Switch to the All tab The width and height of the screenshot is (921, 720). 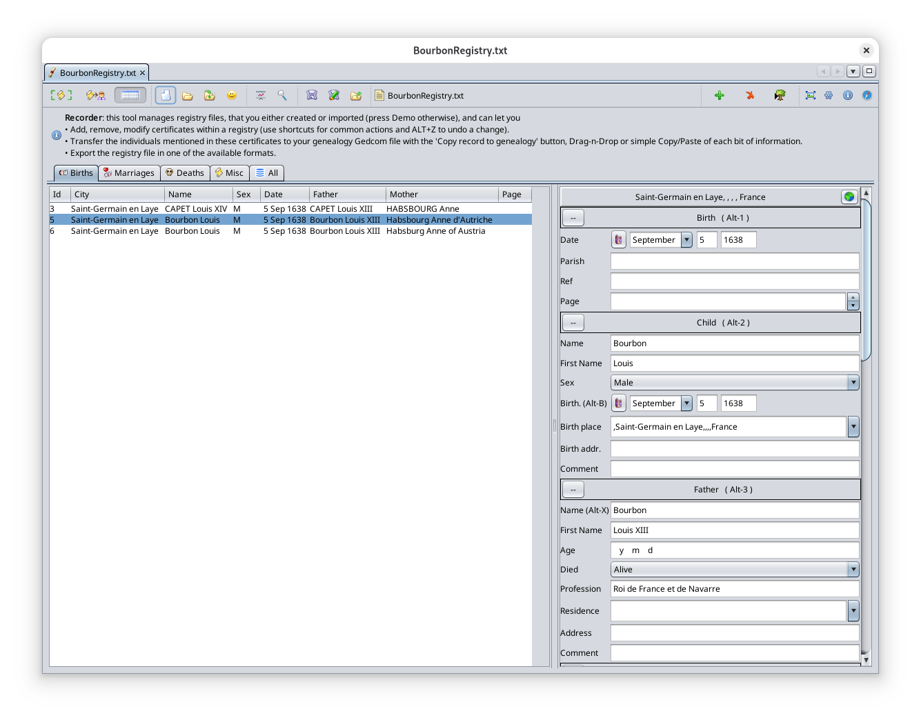(x=267, y=173)
